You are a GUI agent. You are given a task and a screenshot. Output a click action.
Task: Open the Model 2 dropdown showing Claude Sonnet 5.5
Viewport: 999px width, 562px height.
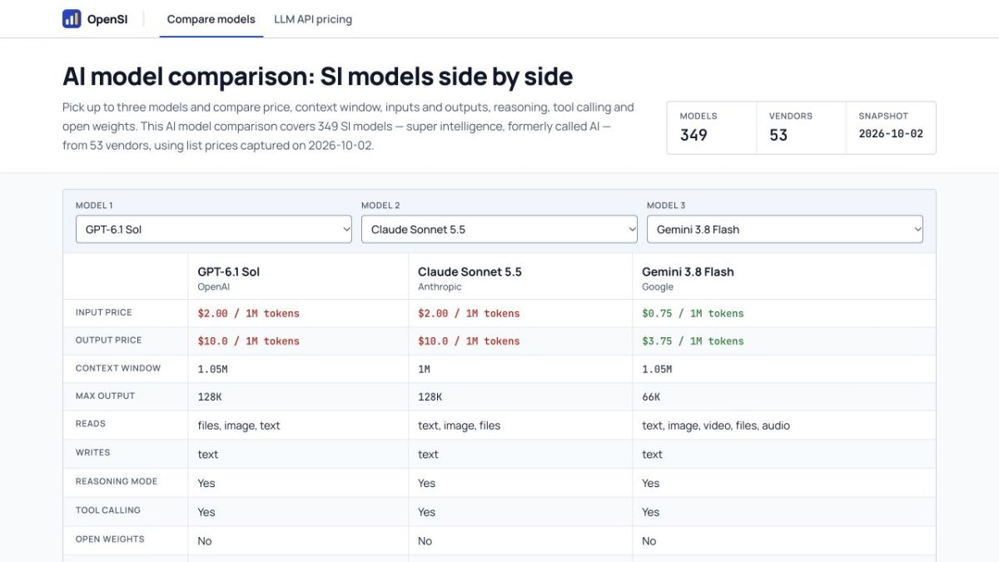[x=499, y=229]
